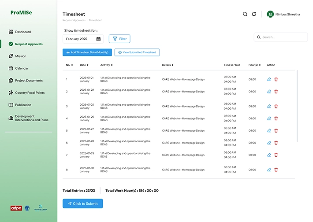Delete timesheet entry for 2025-01-22
Viewport: 313px width, 222px height.
276,92
